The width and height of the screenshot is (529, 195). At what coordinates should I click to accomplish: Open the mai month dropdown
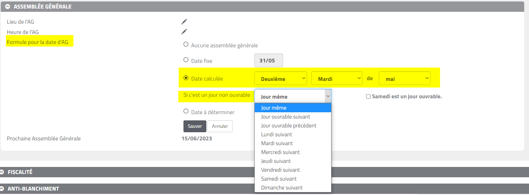404,79
